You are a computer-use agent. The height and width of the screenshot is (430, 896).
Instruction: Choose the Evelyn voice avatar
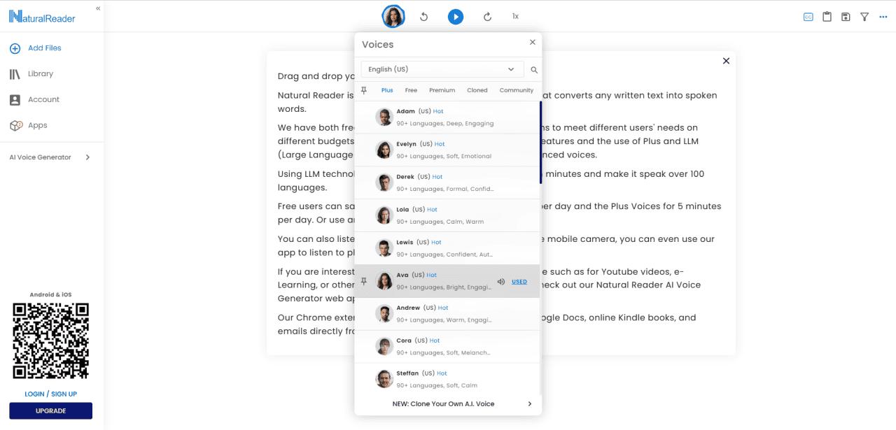[x=384, y=150]
